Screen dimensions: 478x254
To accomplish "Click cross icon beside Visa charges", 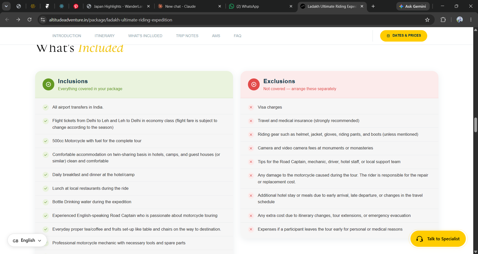I will coord(251,107).
